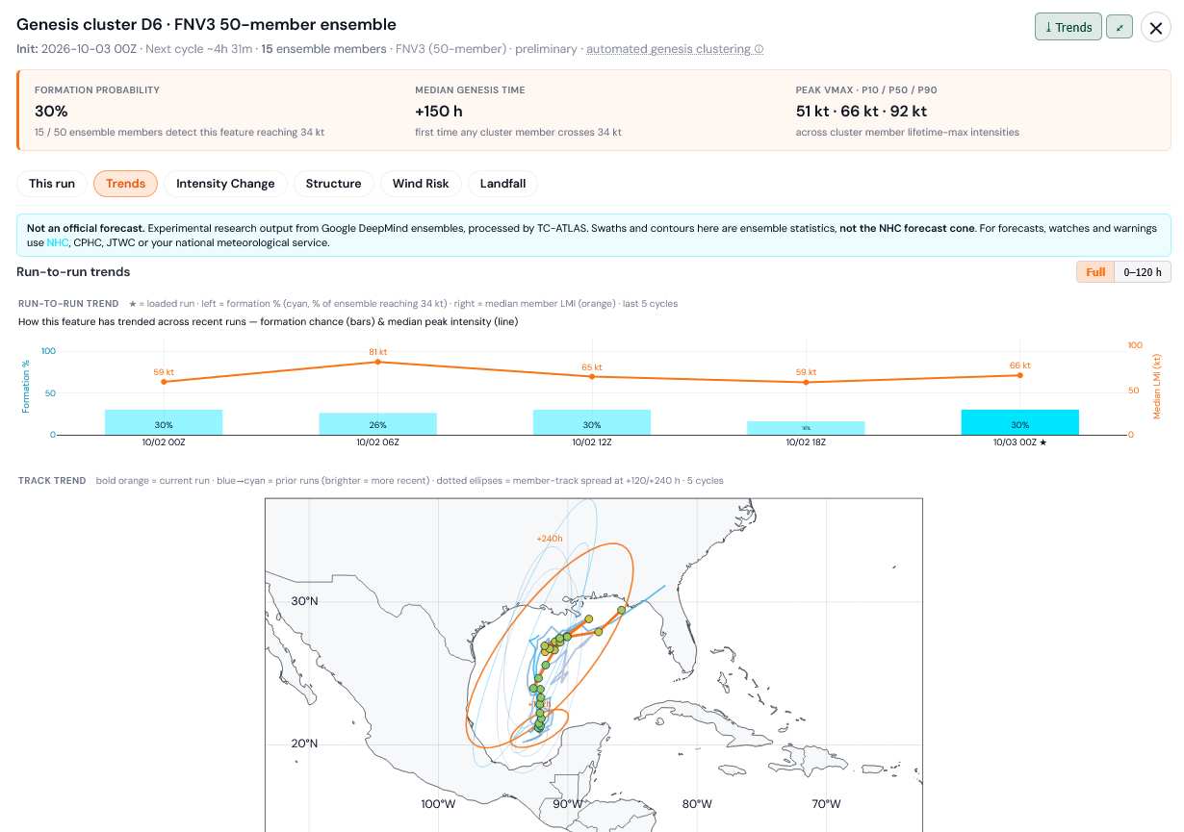Click the 30°N latitude label on the map

click(x=304, y=602)
